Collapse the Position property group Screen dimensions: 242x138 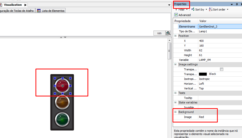tap(175, 36)
